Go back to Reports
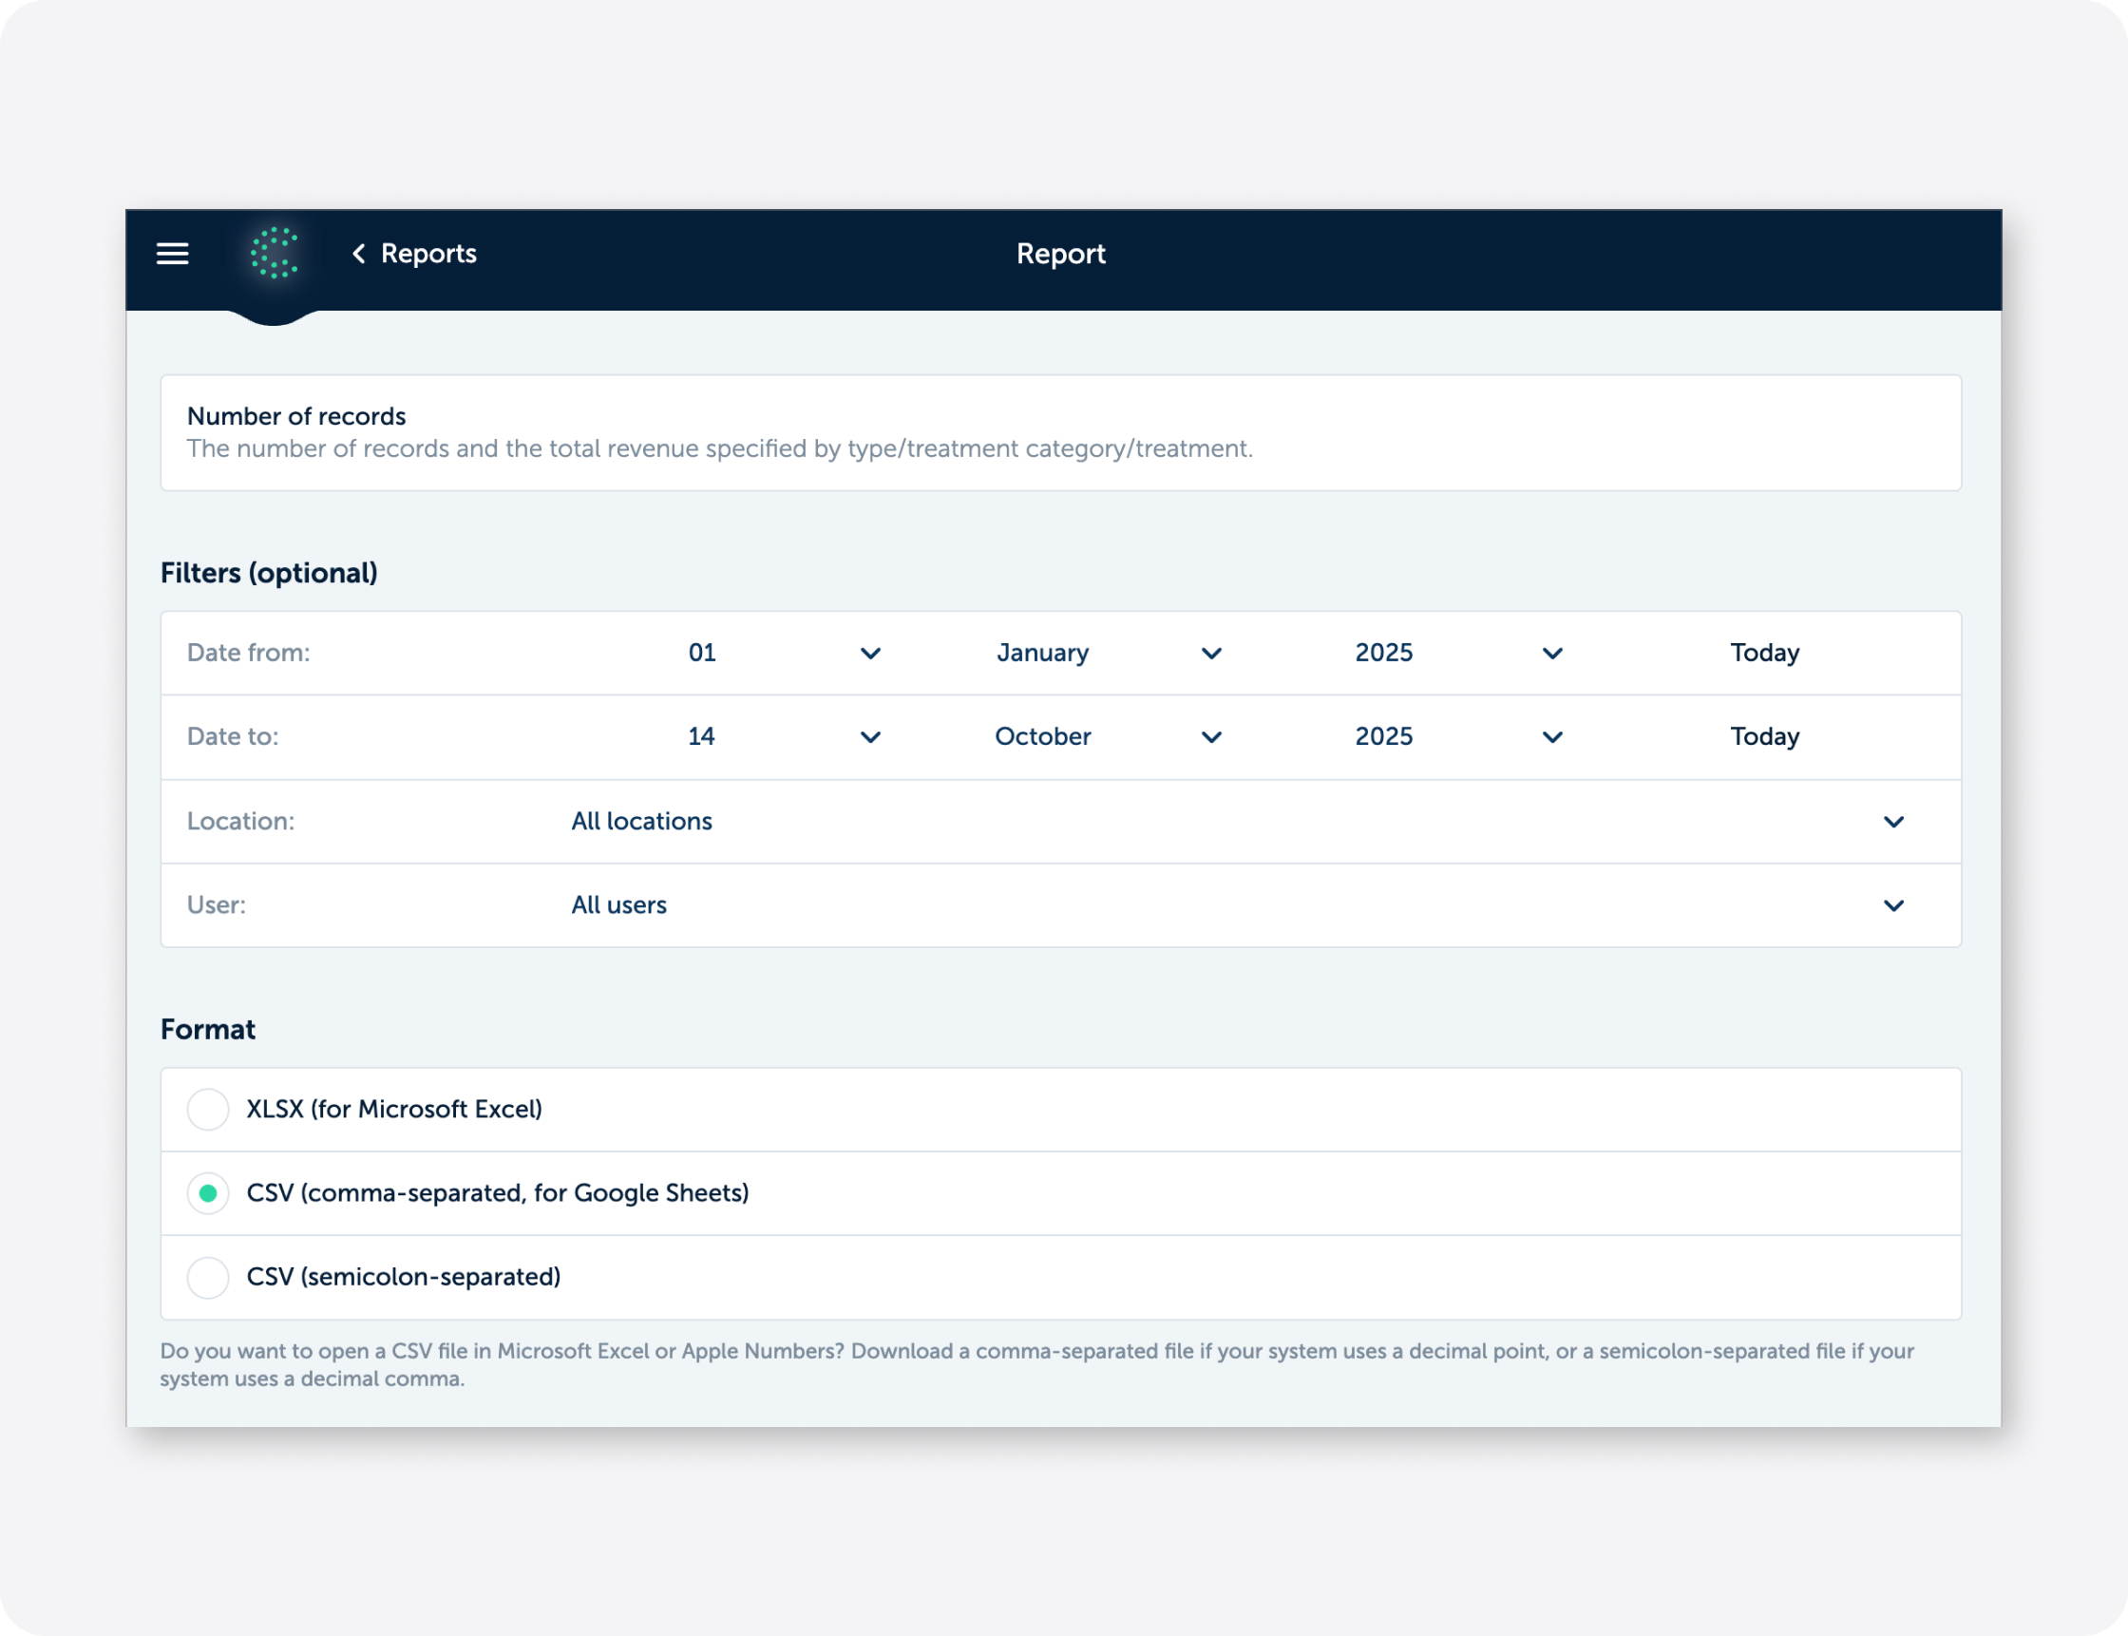 pyautogui.click(x=428, y=255)
